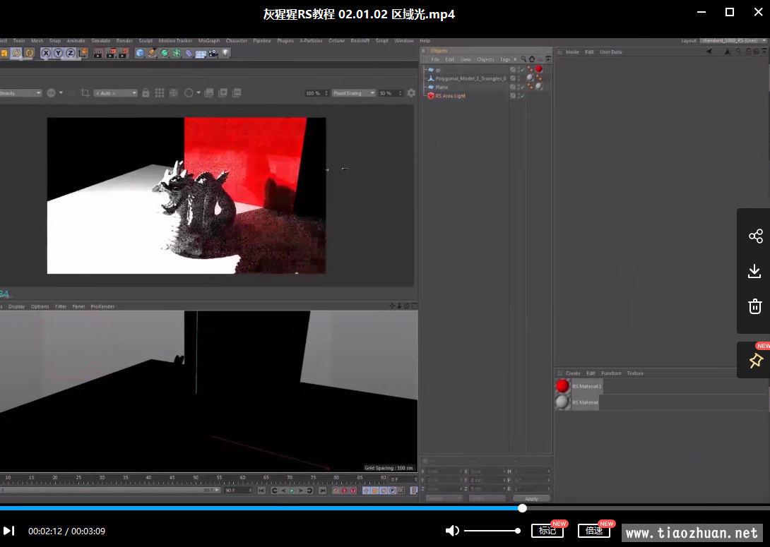The width and height of the screenshot is (770, 547).
Task: Add a Cube primitive object
Action: (140, 53)
